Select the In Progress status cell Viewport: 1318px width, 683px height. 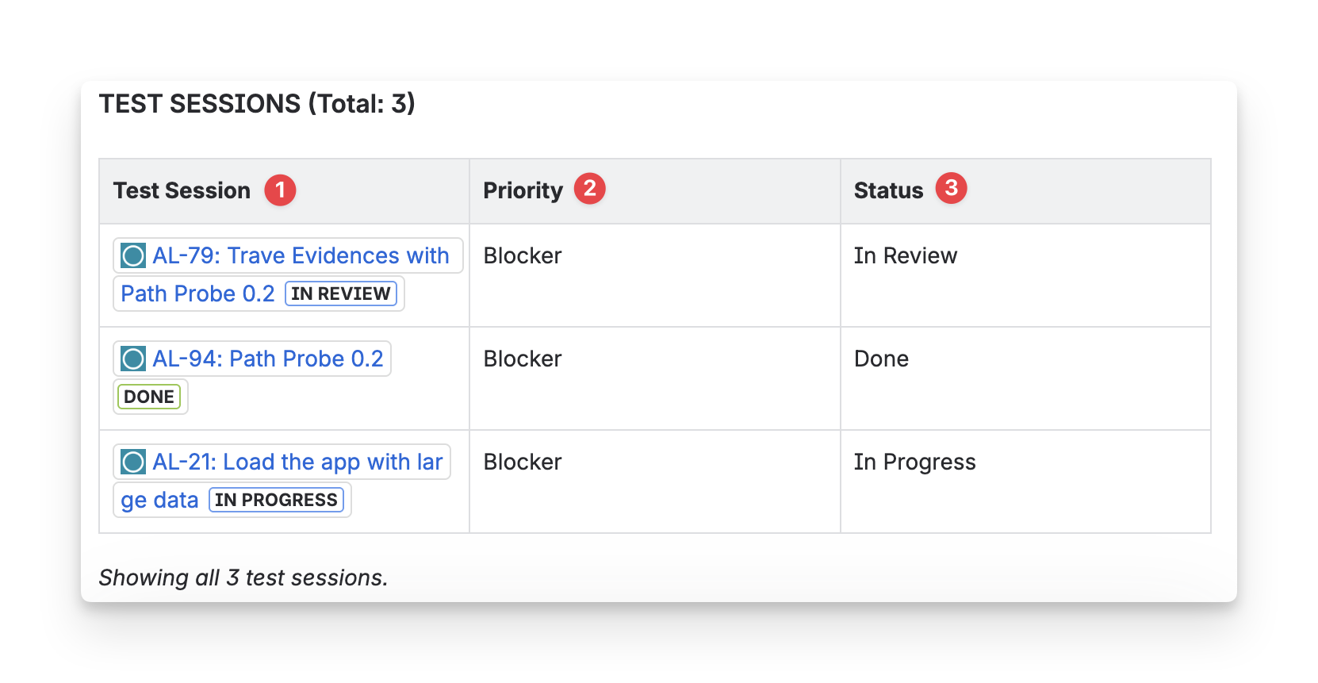tap(914, 462)
